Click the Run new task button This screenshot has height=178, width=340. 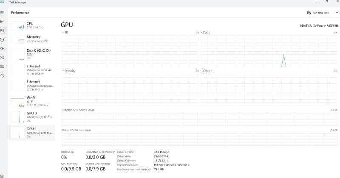pyautogui.click(x=318, y=13)
